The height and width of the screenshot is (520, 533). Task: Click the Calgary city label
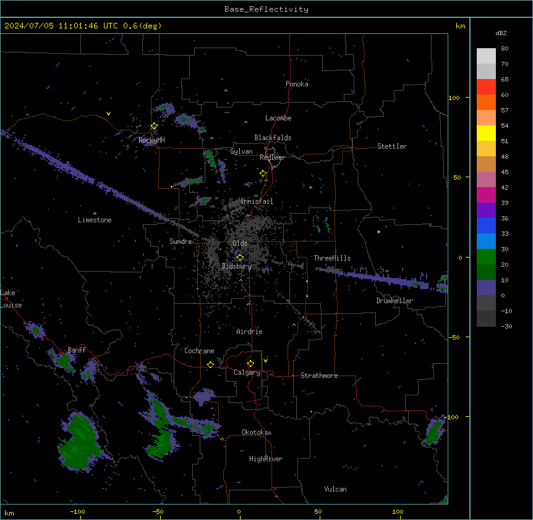(x=247, y=372)
